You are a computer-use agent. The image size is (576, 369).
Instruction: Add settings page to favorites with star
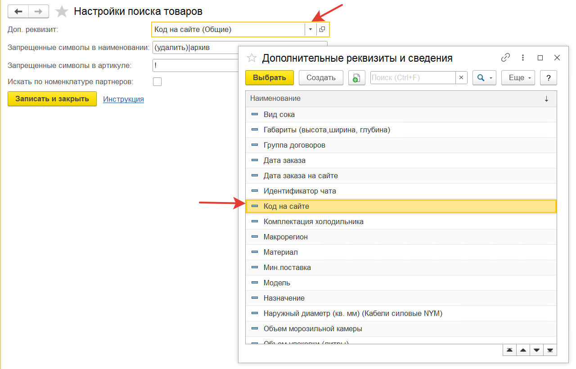[62, 12]
